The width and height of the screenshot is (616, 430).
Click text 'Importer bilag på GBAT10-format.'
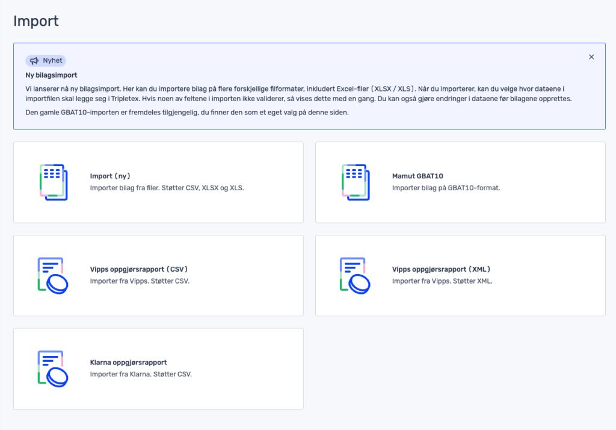[446, 188]
